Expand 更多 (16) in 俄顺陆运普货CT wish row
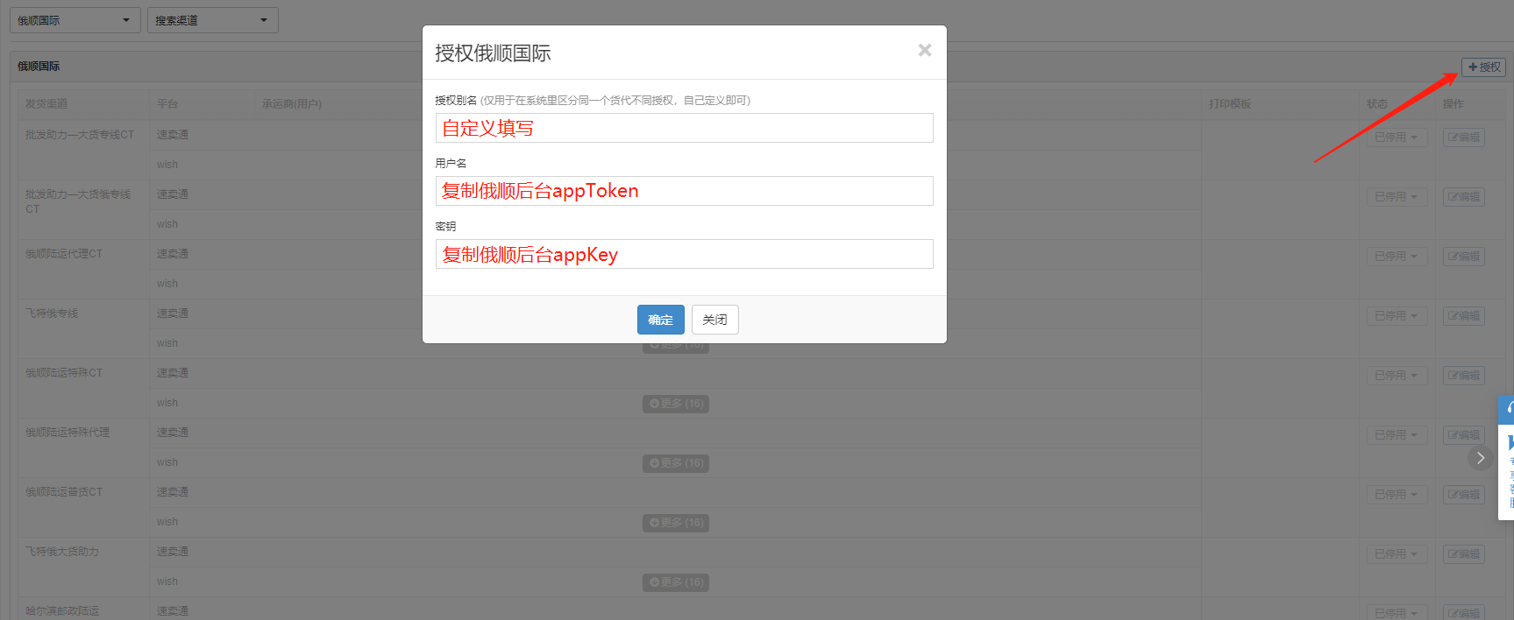The image size is (1514, 620). click(676, 523)
